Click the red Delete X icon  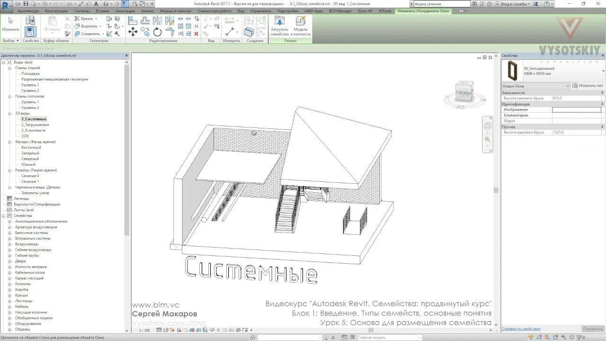196,34
